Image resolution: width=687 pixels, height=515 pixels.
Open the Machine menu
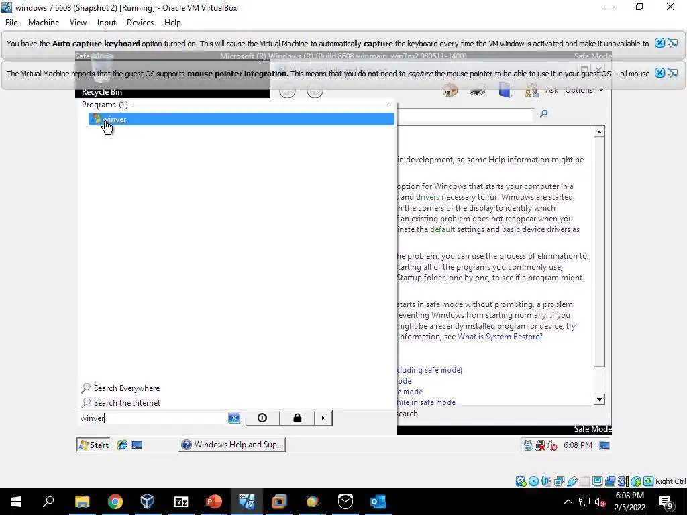click(x=44, y=23)
